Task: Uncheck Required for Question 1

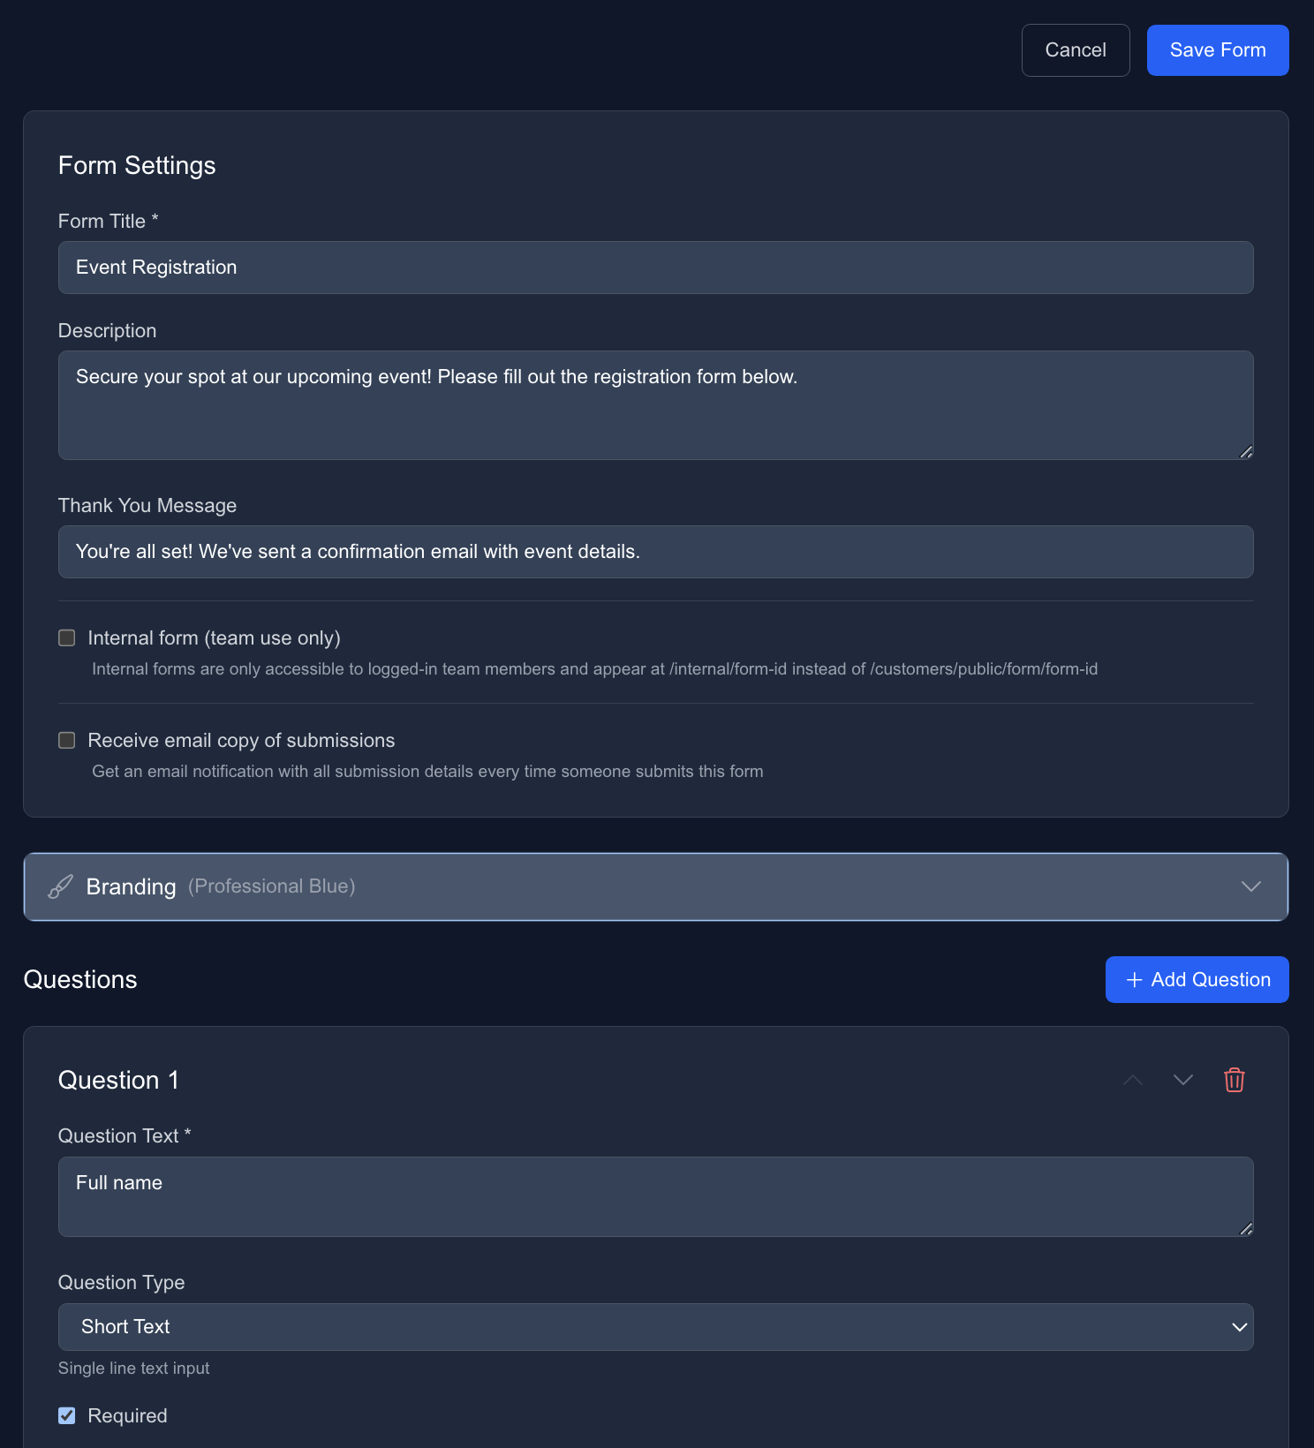Action: 66,1415
